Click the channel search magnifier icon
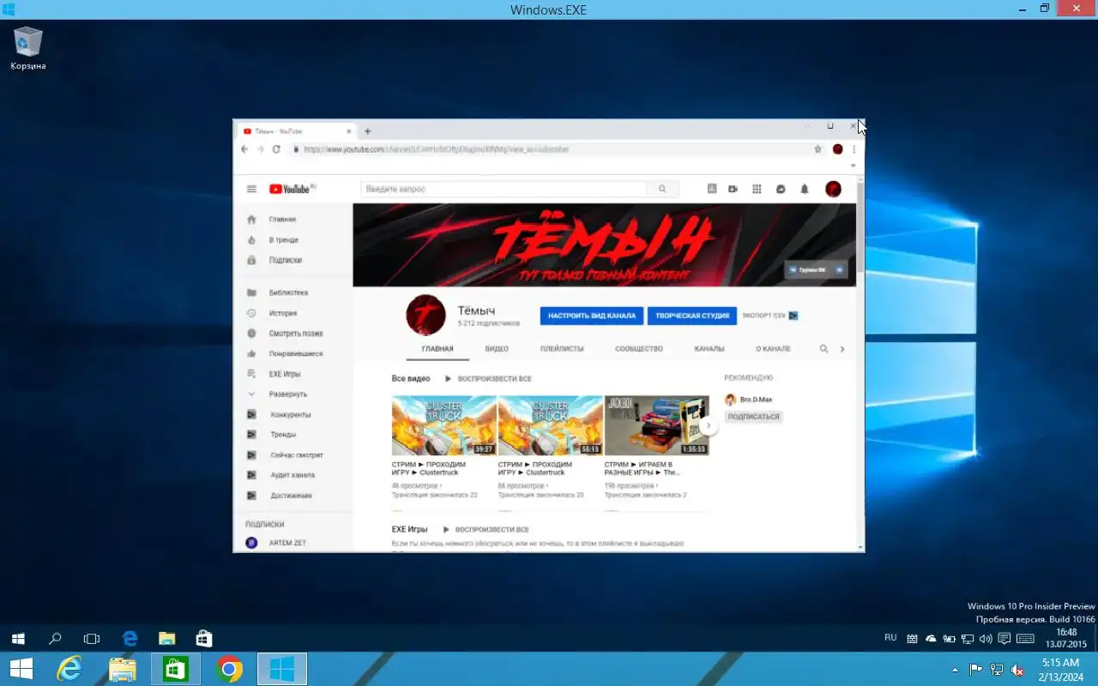The width and height of the screenshot is (1098, 686). point(823,349)
